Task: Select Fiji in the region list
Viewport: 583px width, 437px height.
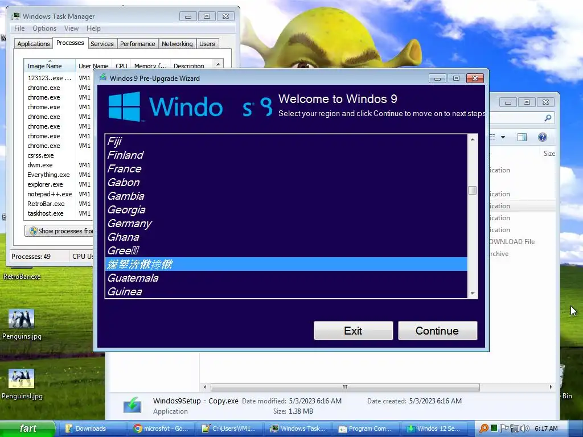Action: pyautogui.click(x=286, y=142)
